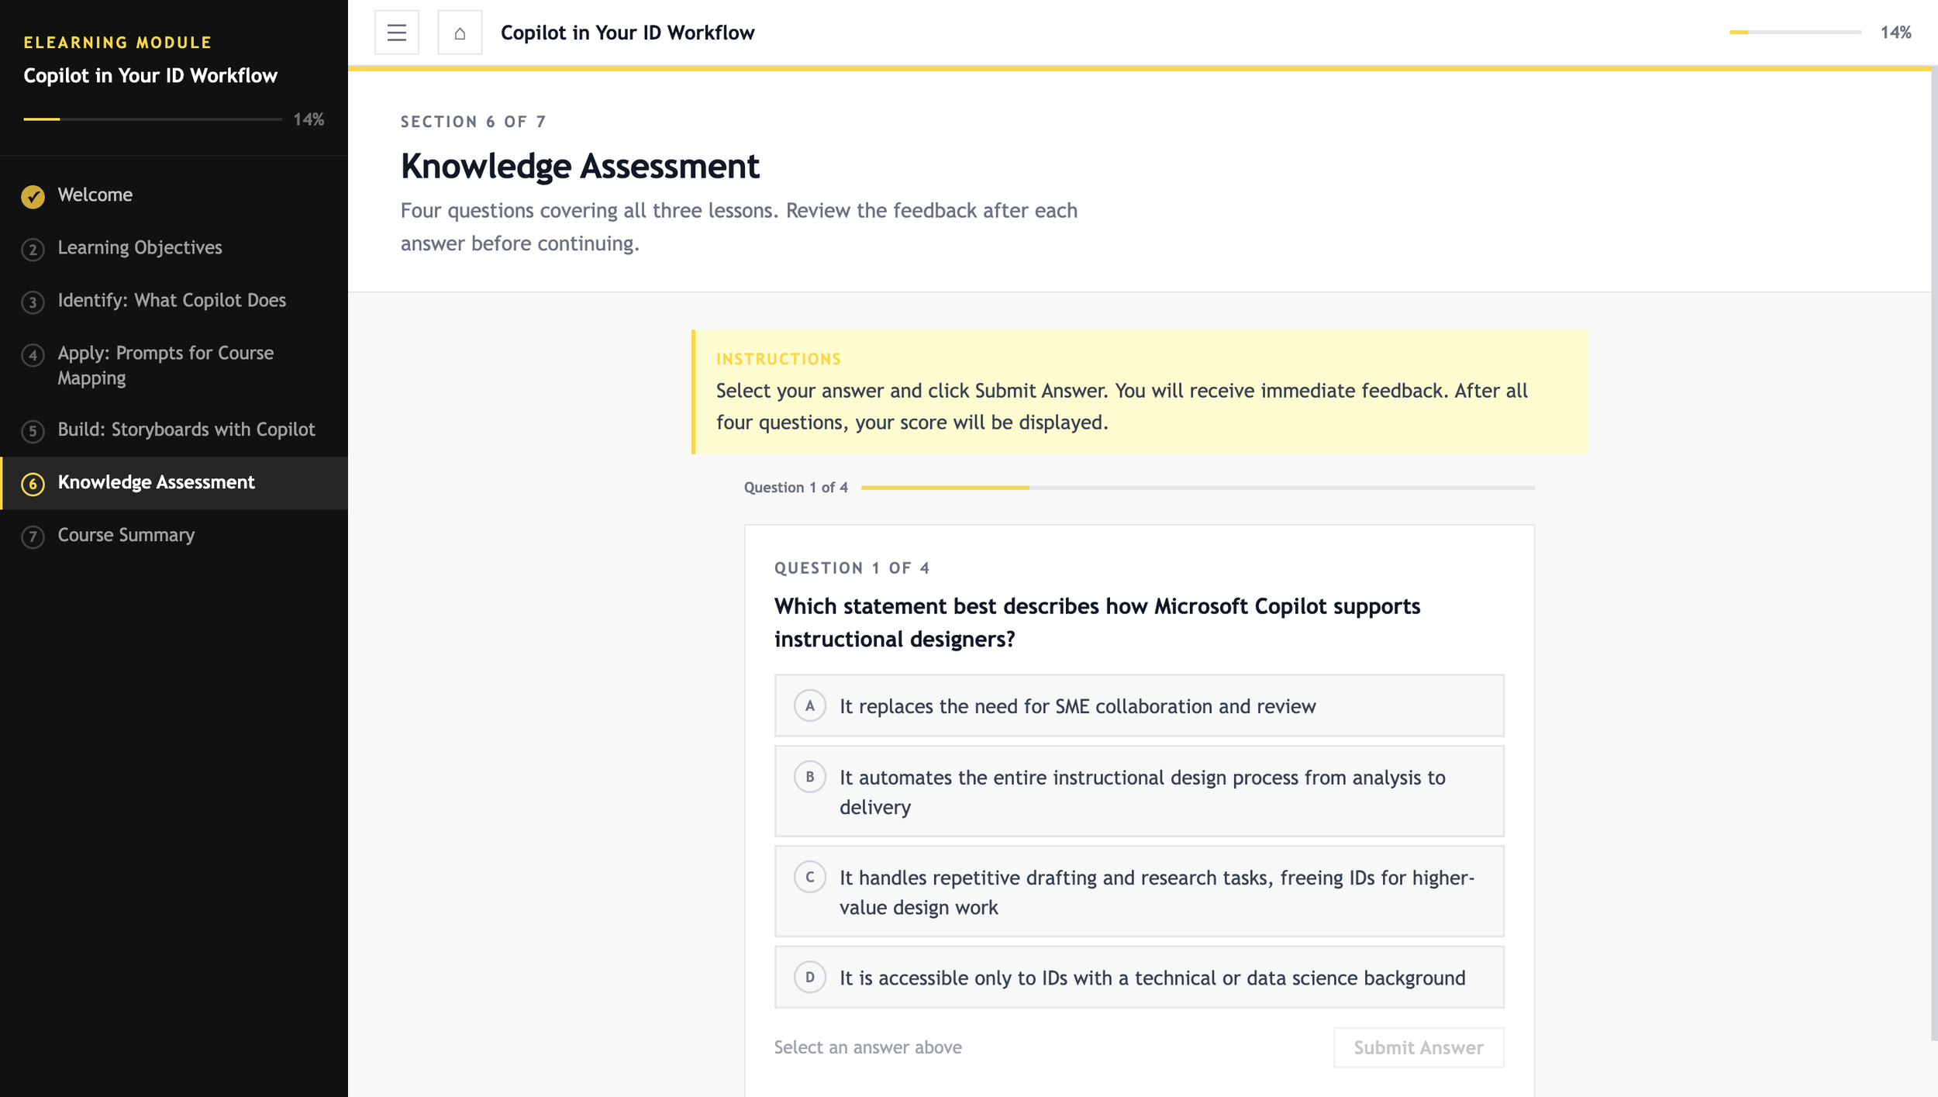The image size is (1938, 1097).
Task: Click the home icon button
Action: (x=460, y=33)
